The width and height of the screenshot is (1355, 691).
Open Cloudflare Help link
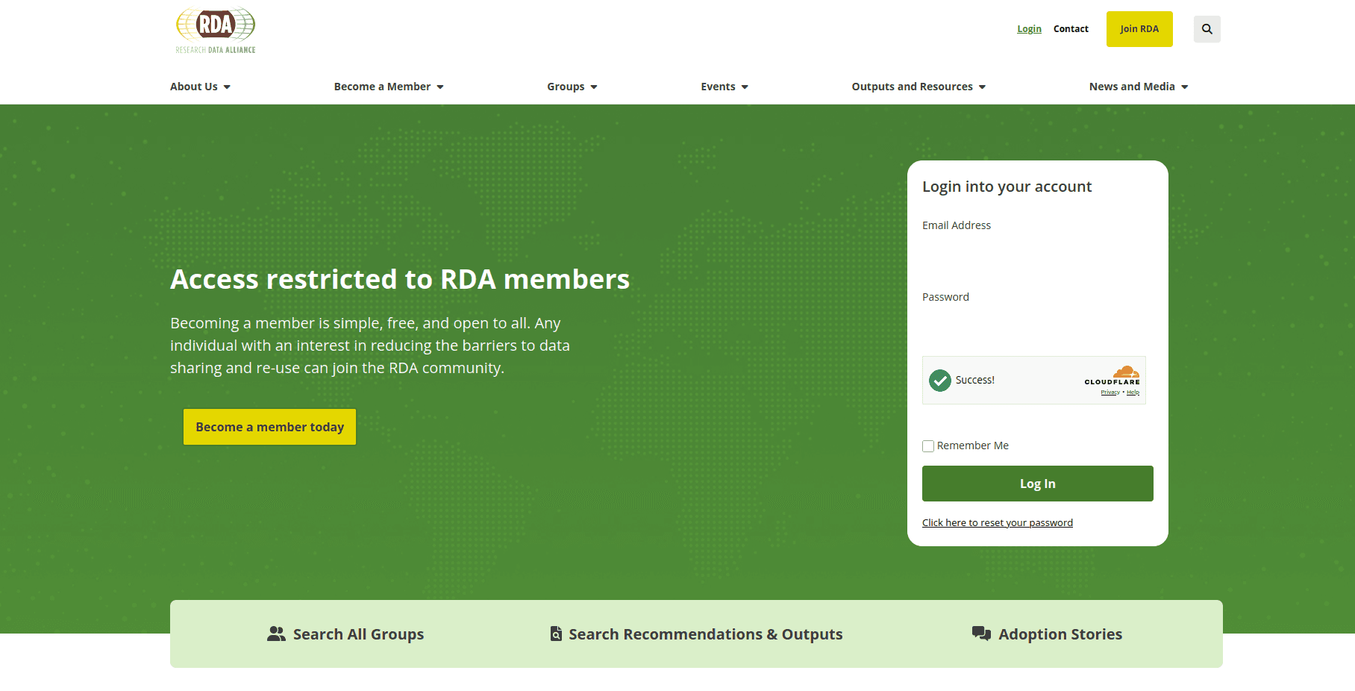tap(1133, 393)
